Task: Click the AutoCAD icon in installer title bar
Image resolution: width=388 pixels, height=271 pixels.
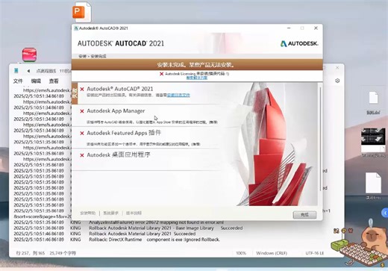Action: tap(76, 28)
